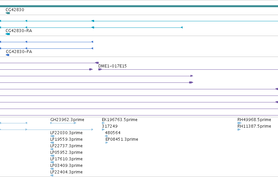This screenshot has height=177, width=278.
Task: Select the CG42830 gene label
Action: click(x=15, y=10)
